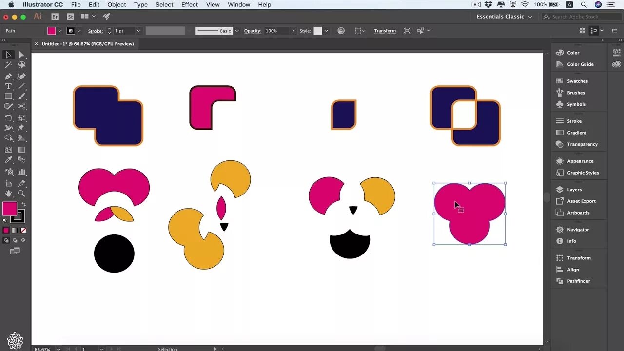Image resolution: width=624 pixels, height=351 pixels.
Task: Open the Effect menu
Action: click(190, 4)
